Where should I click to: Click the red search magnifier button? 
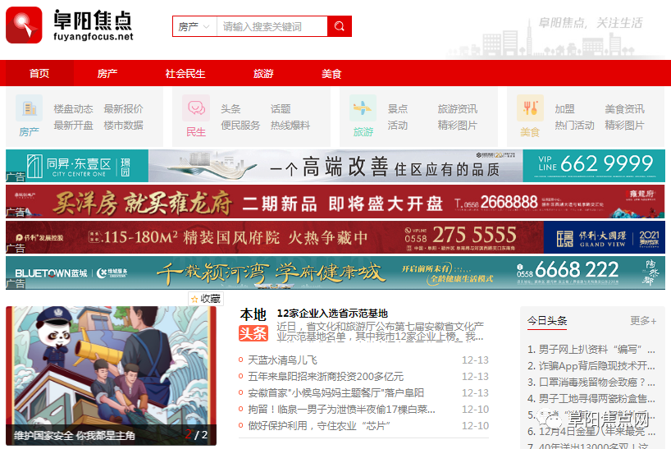pos(339,26)
